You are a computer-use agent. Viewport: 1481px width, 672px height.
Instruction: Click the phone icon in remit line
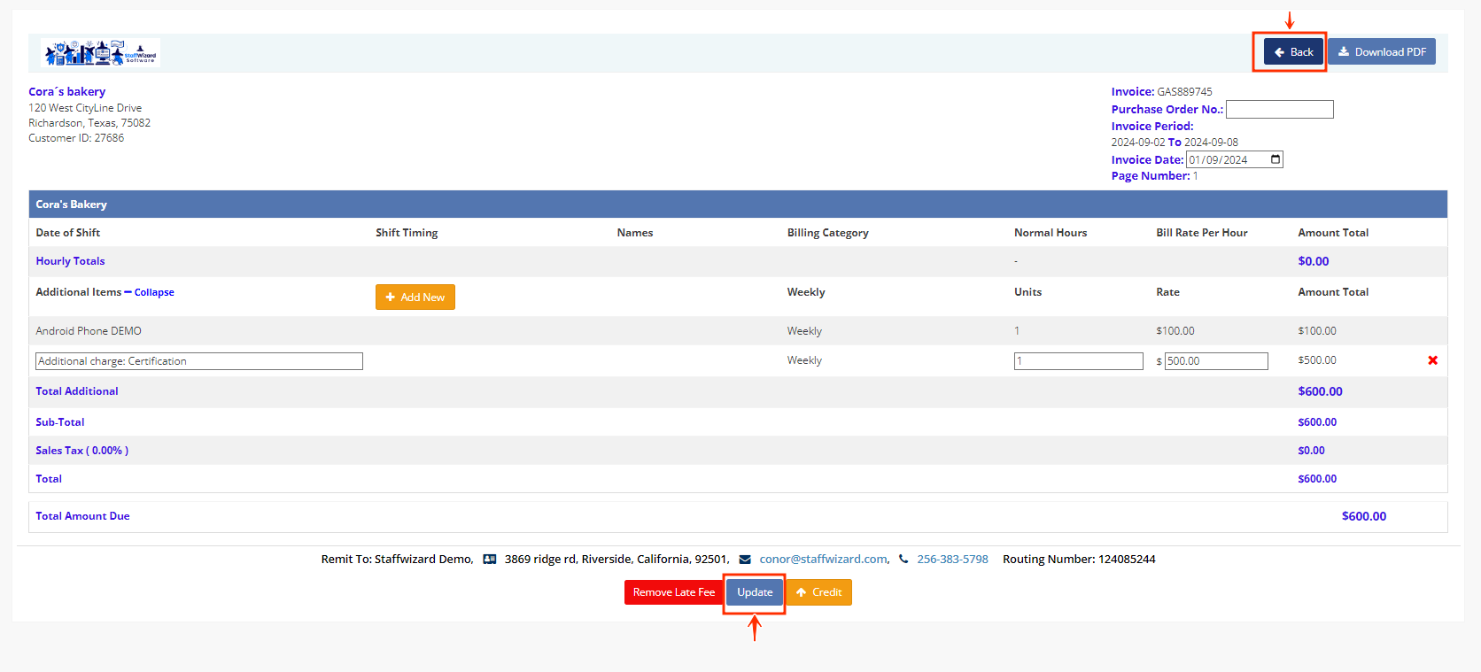[x=903, y=560]
